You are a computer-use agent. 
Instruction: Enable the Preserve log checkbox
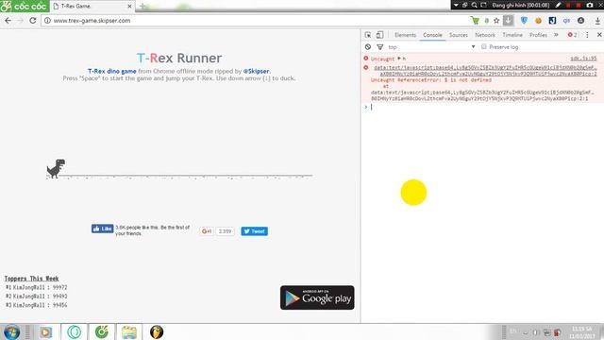[484, 46]
